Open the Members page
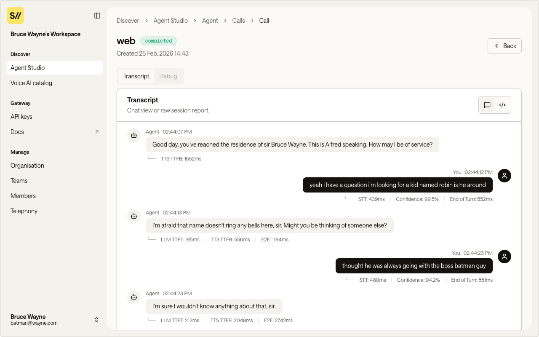Image resolution: width=539 pixels, height=337 pixels. (23, 195)
